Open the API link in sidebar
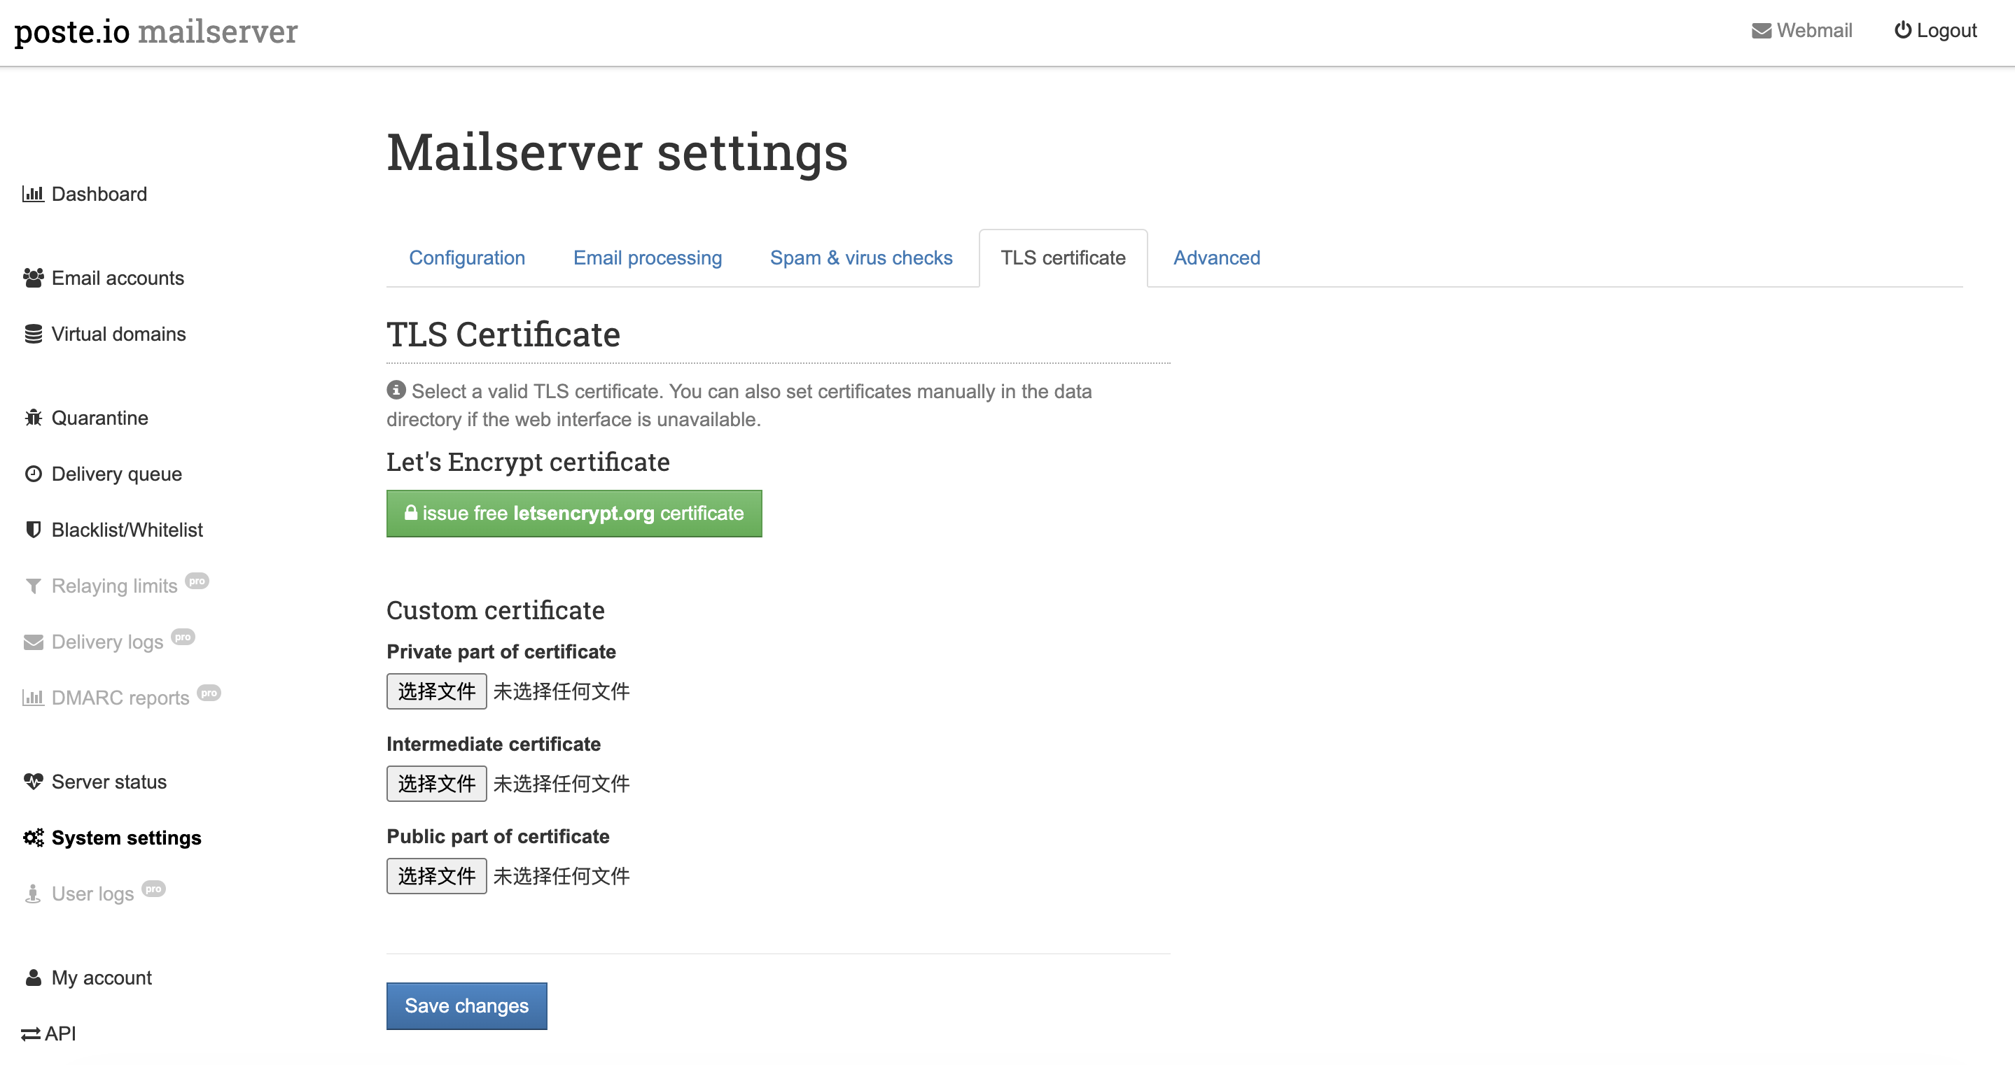This screenshot has width=2015, height=1065. pos(48,1034)
